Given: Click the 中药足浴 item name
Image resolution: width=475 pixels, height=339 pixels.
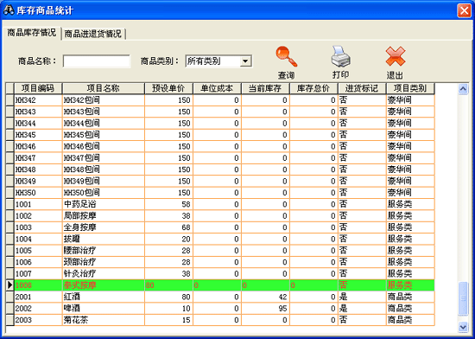Looking at the screenshot, I should pyautogui.click(x=80, y=204).
